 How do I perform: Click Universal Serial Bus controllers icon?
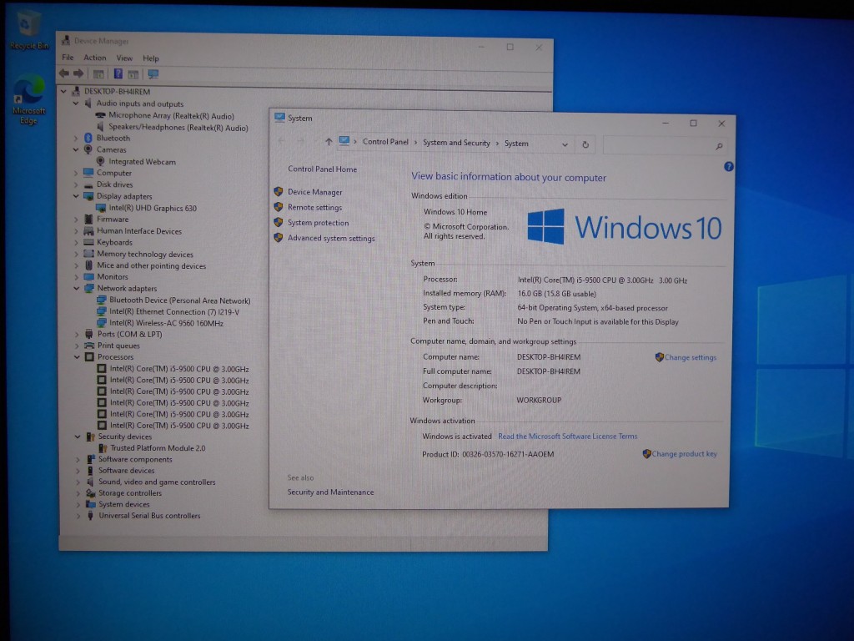pos(90,516)
